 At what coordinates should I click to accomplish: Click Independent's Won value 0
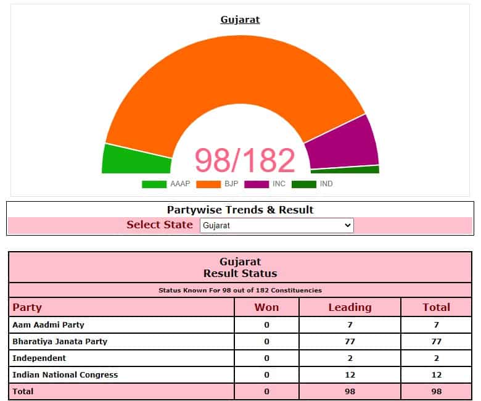pyautogui.click(x=266, y=358)
